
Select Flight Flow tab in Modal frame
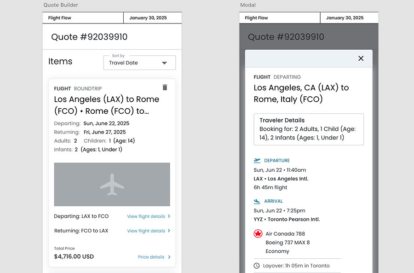(280, 18)
